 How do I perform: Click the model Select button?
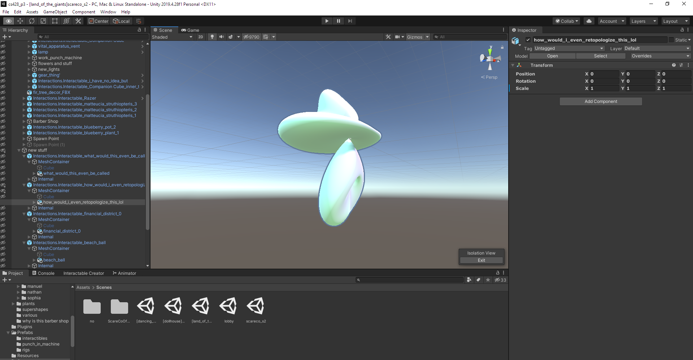(601, 56)
